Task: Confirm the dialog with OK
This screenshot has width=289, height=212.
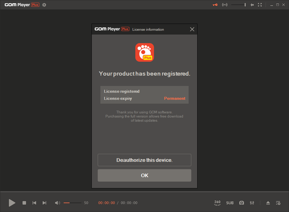Action: point(144,175)
